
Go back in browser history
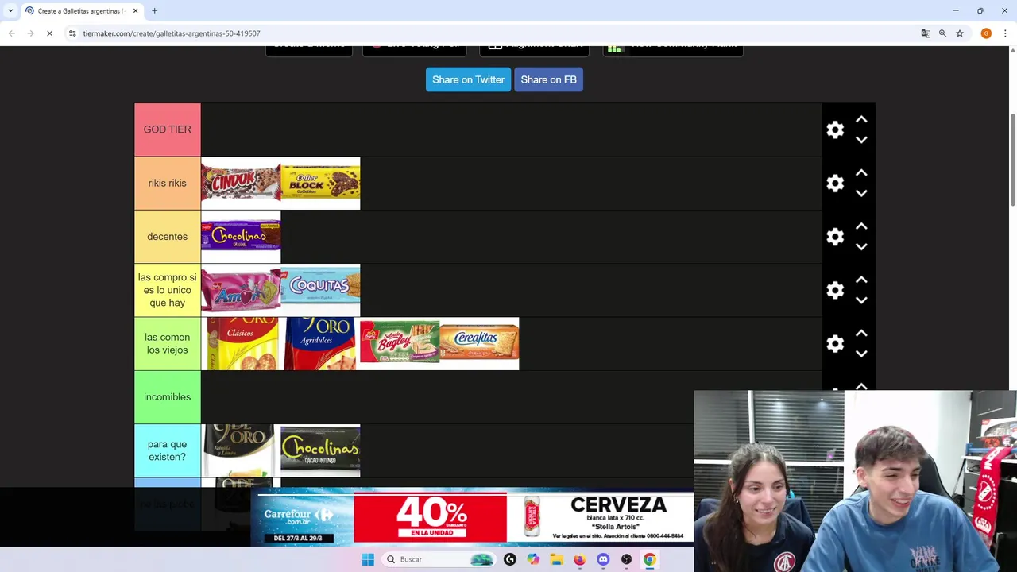point(11,33)
